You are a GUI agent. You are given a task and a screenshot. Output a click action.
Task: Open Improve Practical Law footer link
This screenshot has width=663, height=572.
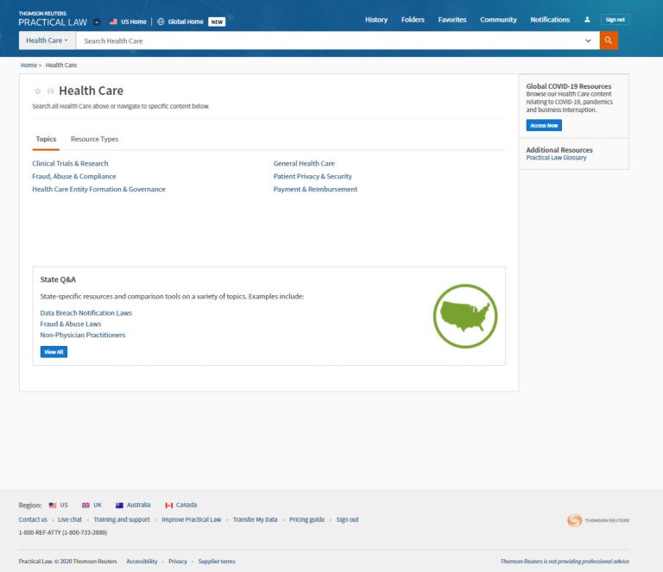[191, 519]
